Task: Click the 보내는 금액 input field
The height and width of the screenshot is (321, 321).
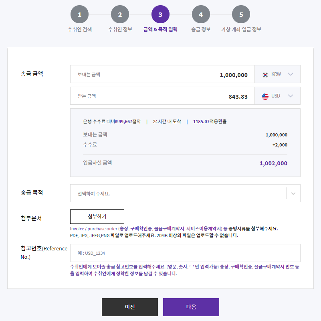Action: (x=162, y=74)
